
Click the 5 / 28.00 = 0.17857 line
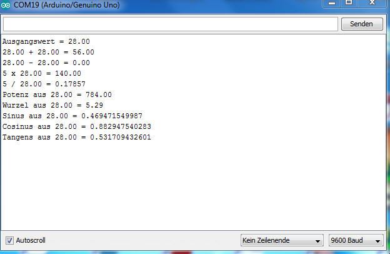click(44, 84)
